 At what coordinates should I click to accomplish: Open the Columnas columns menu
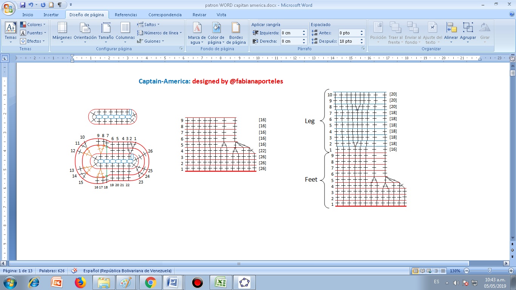pos(125,32)
